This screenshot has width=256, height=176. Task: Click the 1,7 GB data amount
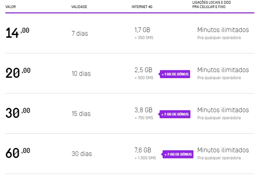(142, 30)
